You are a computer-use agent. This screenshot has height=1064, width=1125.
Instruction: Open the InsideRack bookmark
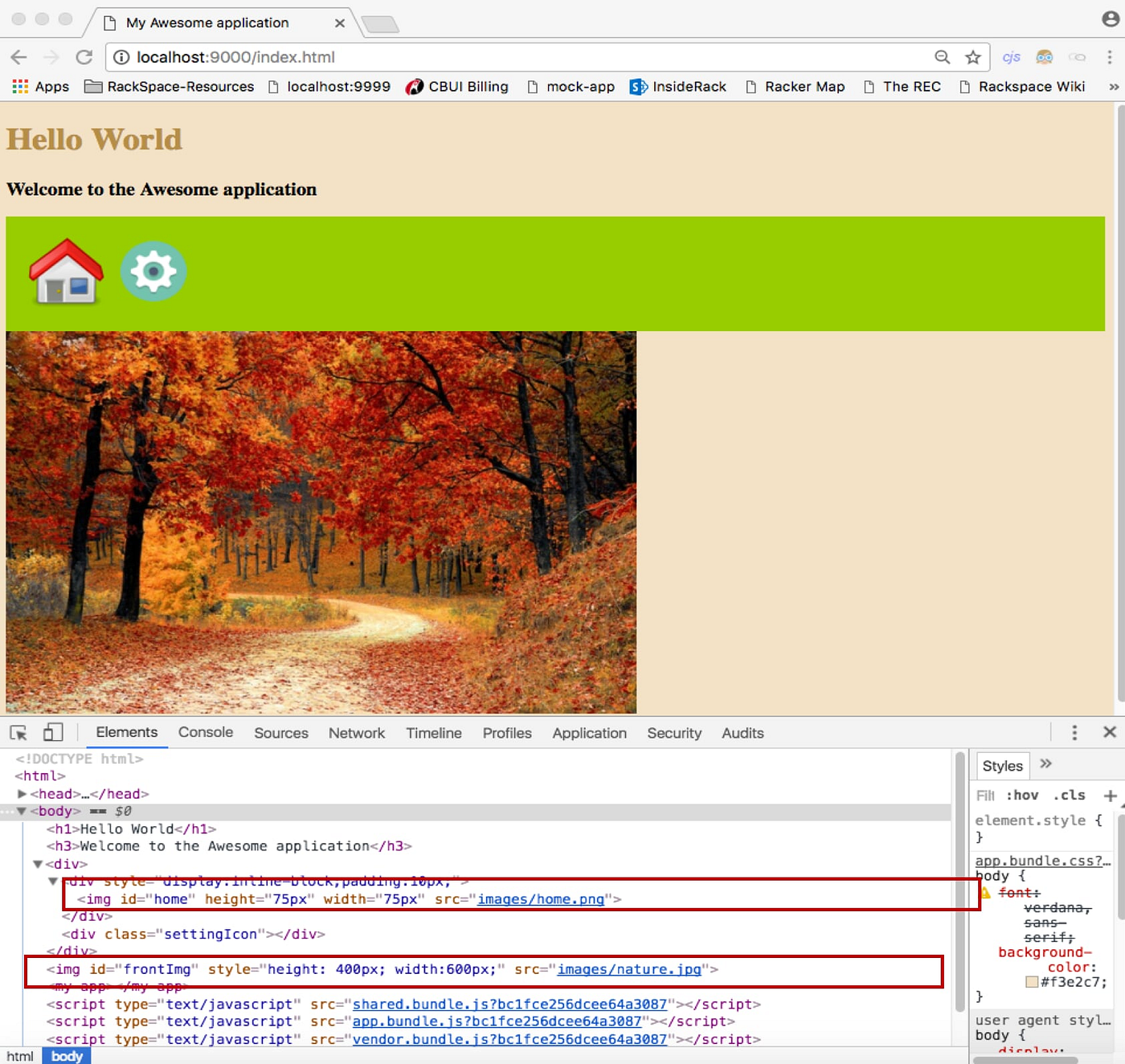coord(678,87)
